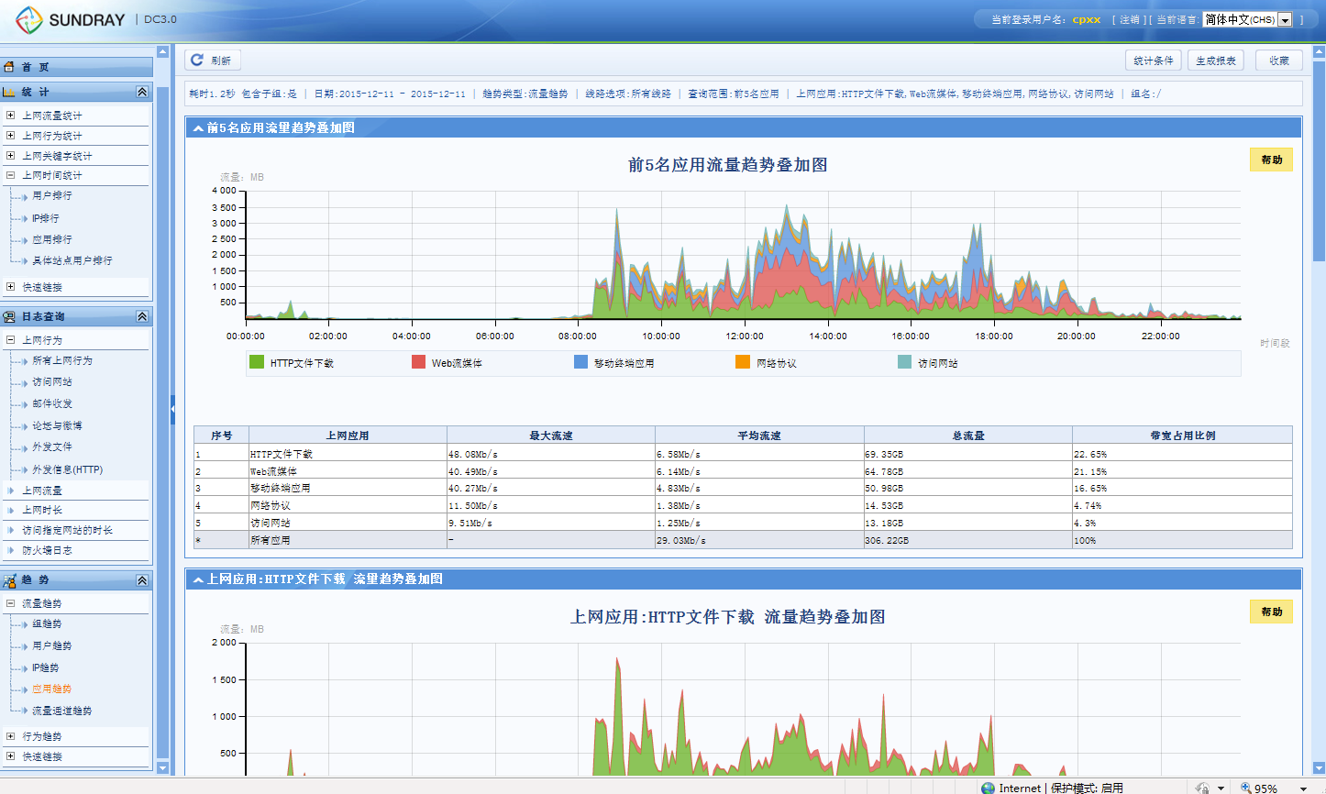Click the bar chart icon beside 统计
The width and height of the screenshot is (1326, 794).
10,92
